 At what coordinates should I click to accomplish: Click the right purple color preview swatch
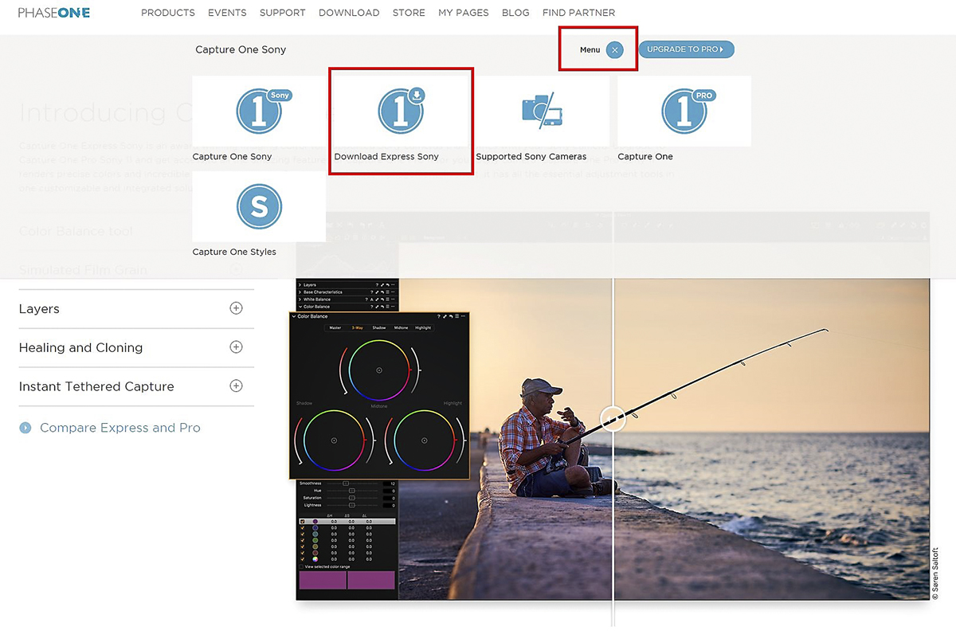pos(371,580)
